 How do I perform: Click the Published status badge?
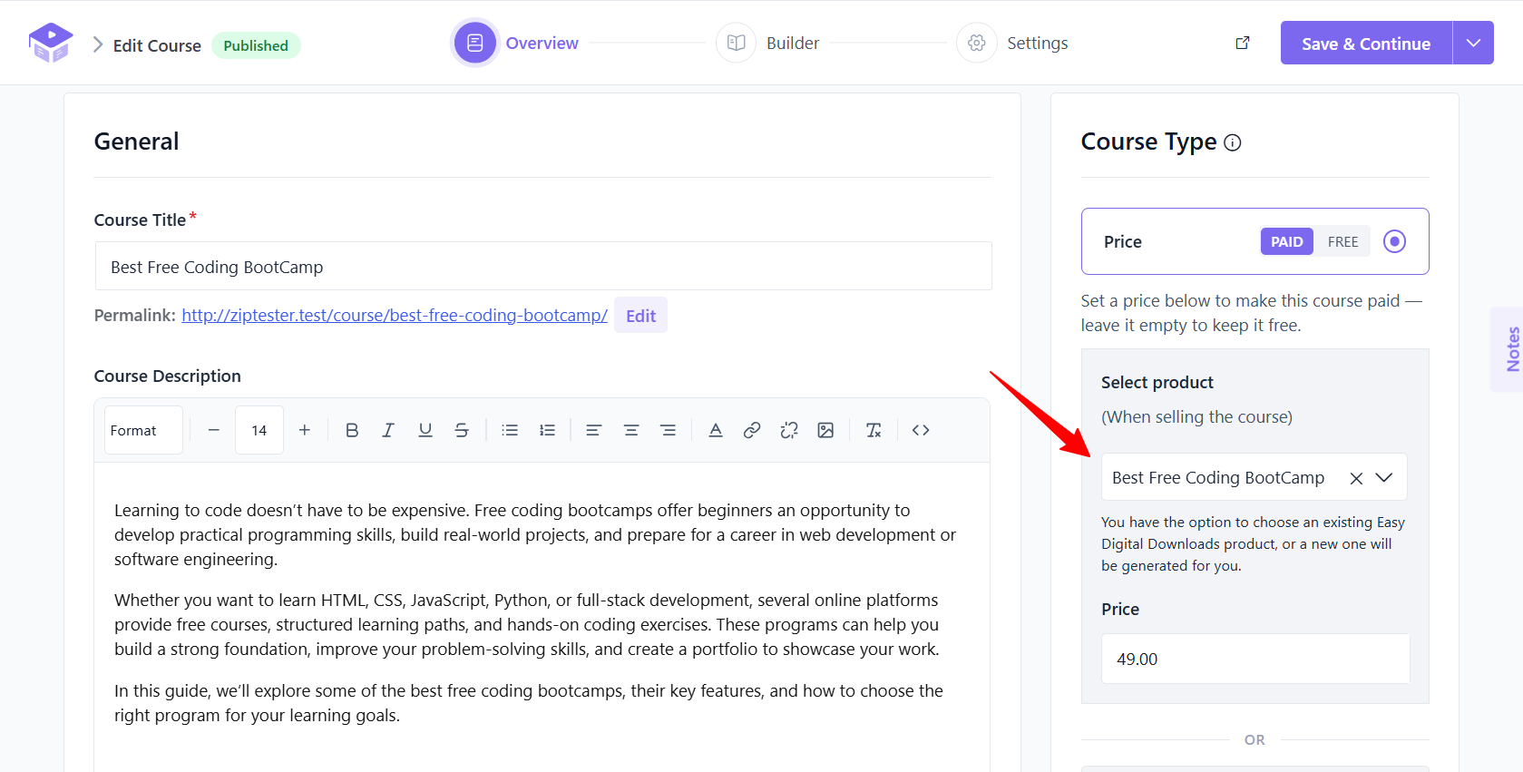(256, 45)
